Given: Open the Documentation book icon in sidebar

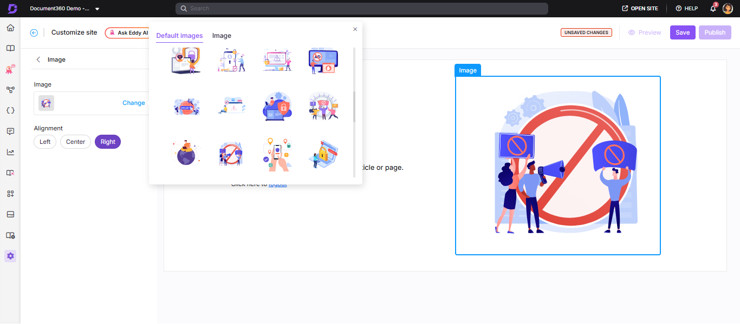Looking at the screenshot, I should 10,48.
